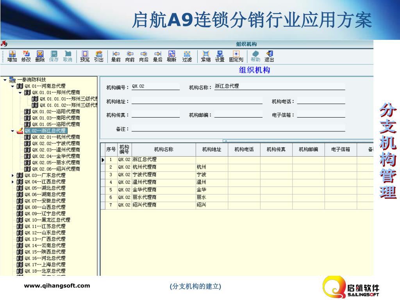Viewport: 400px width, 300px height.
Task: Click the edit icon beside QH.02--浙江总代理
Action: (x=20, y=130)
